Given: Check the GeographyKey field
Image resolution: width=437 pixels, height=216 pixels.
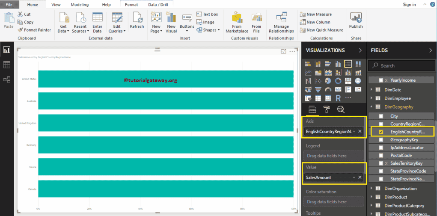Looking at the screenshot, I should point(381,140).
